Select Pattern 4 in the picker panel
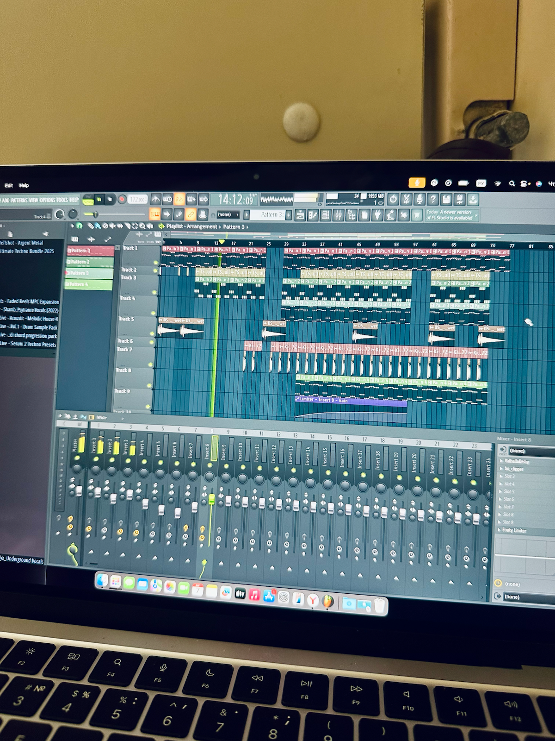 click(88, 284)
